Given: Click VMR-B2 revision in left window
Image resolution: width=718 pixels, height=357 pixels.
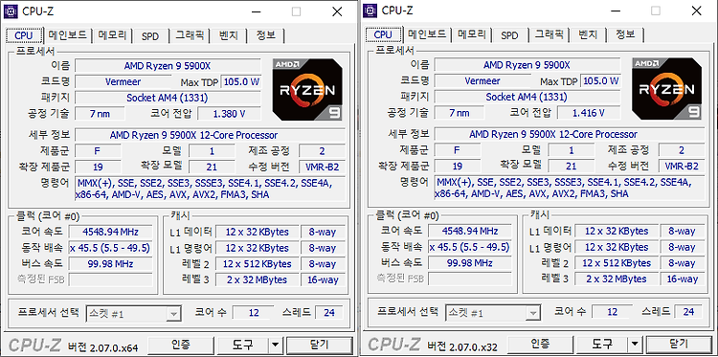Looking at the screenshot, I should 322,167.
